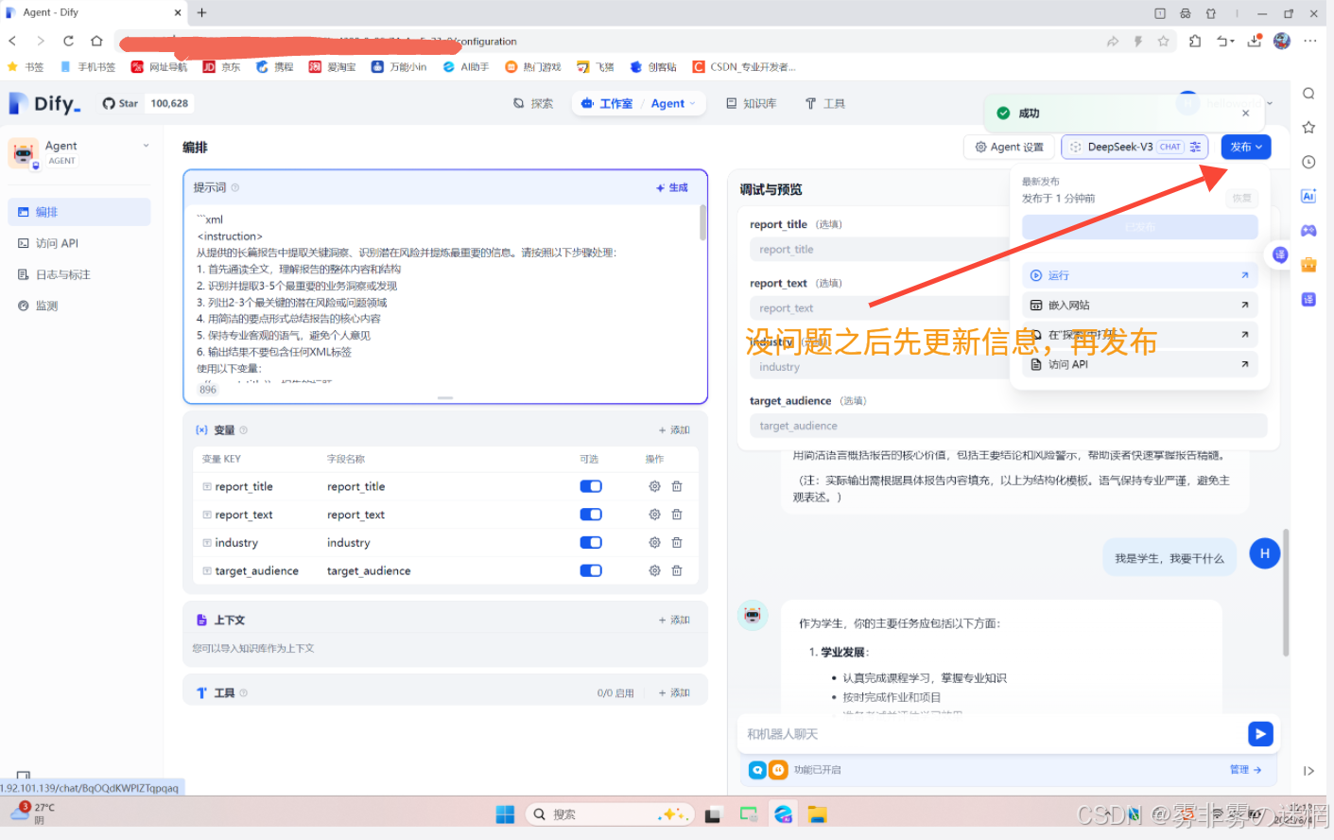
Task: Open 访问 API in the left sidebar
Action: pos(79,243)
